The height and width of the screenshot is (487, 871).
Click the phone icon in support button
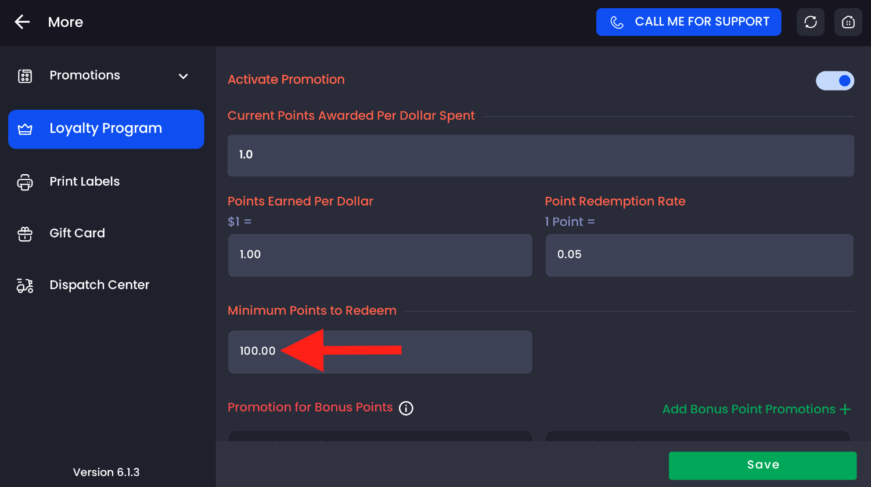pyautogui.click(x=617, y=22)
